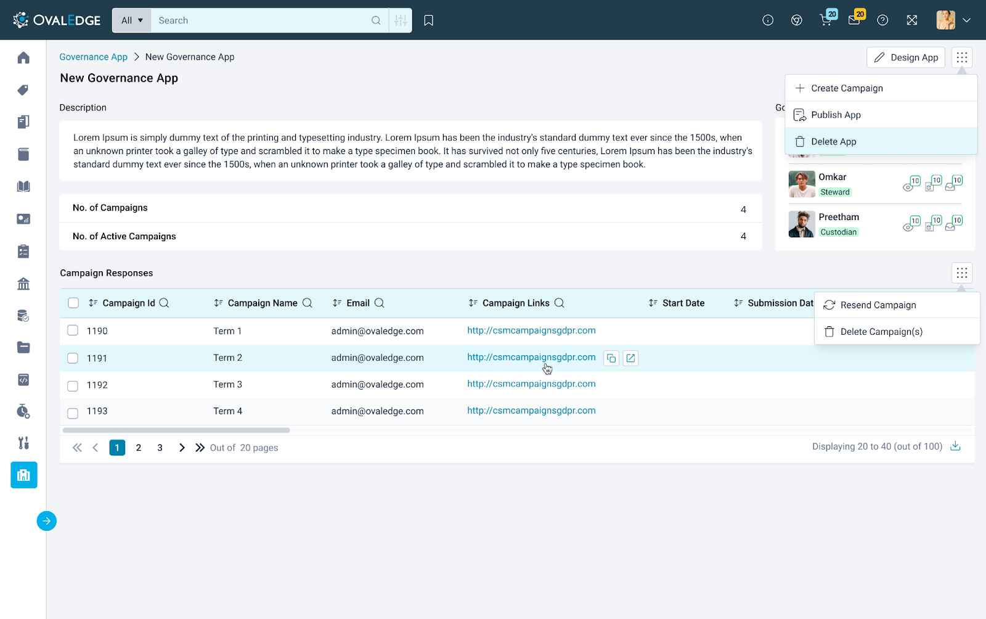Open the Query code sheet icon in sidebar
Viewport: 986px width, 619px height.
23,379
